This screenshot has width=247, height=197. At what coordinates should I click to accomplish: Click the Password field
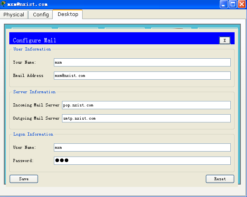pyautogui.click(x=142, y=161)
